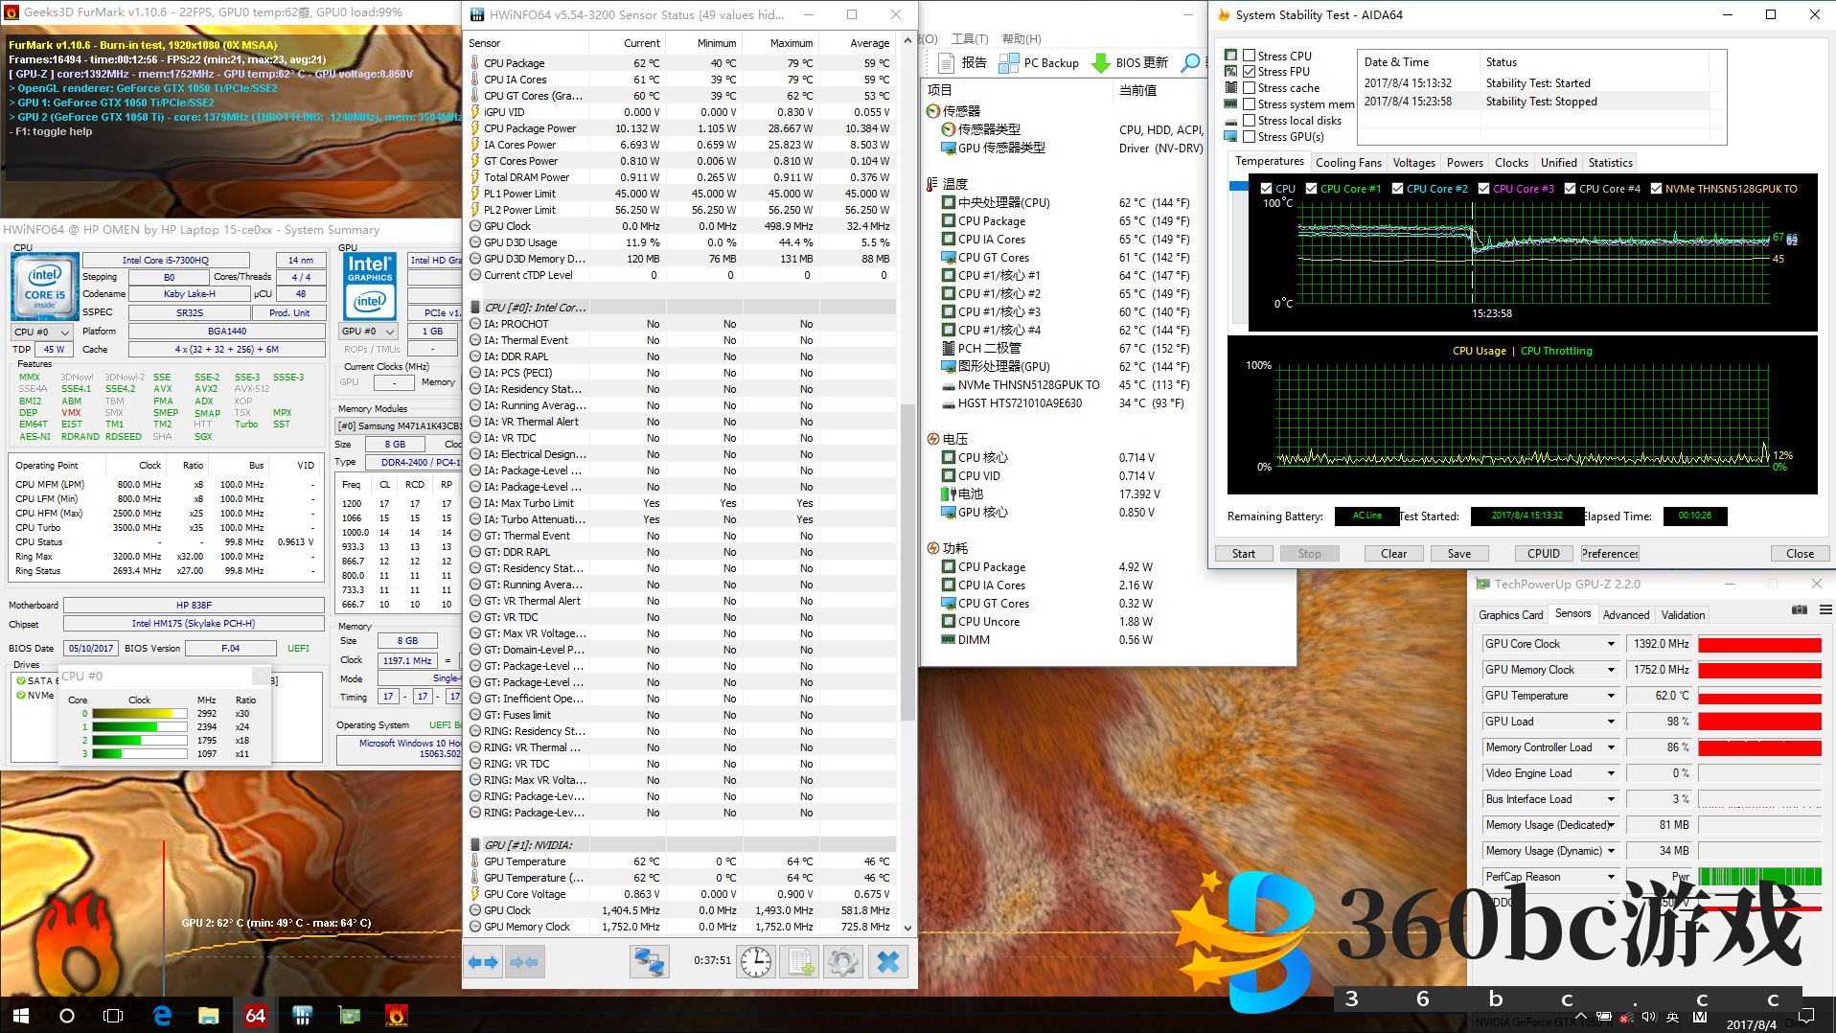Viewport: 1836px width, 1033px height.
Task: Reset the HWiNFO sensor clock timer icon
Action: [x=756, y=961]
